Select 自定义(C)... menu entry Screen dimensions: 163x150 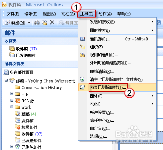[117, 128]
